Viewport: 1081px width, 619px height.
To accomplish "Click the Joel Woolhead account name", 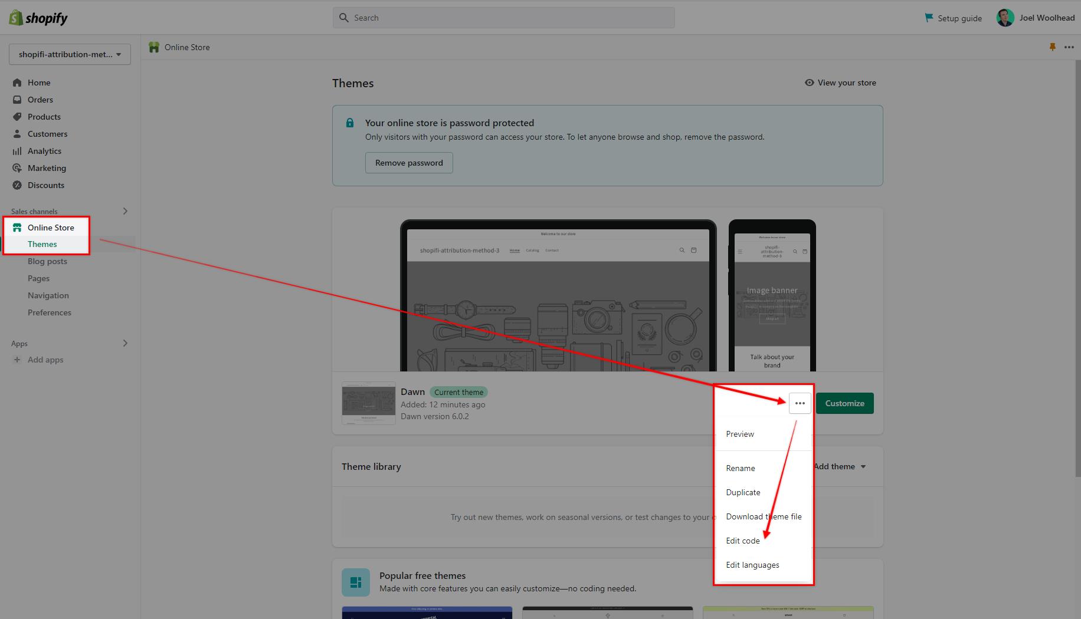I will 1047,18.
